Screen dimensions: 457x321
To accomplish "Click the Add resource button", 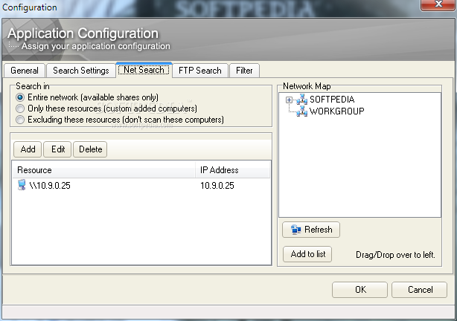I will coord(28,149).
